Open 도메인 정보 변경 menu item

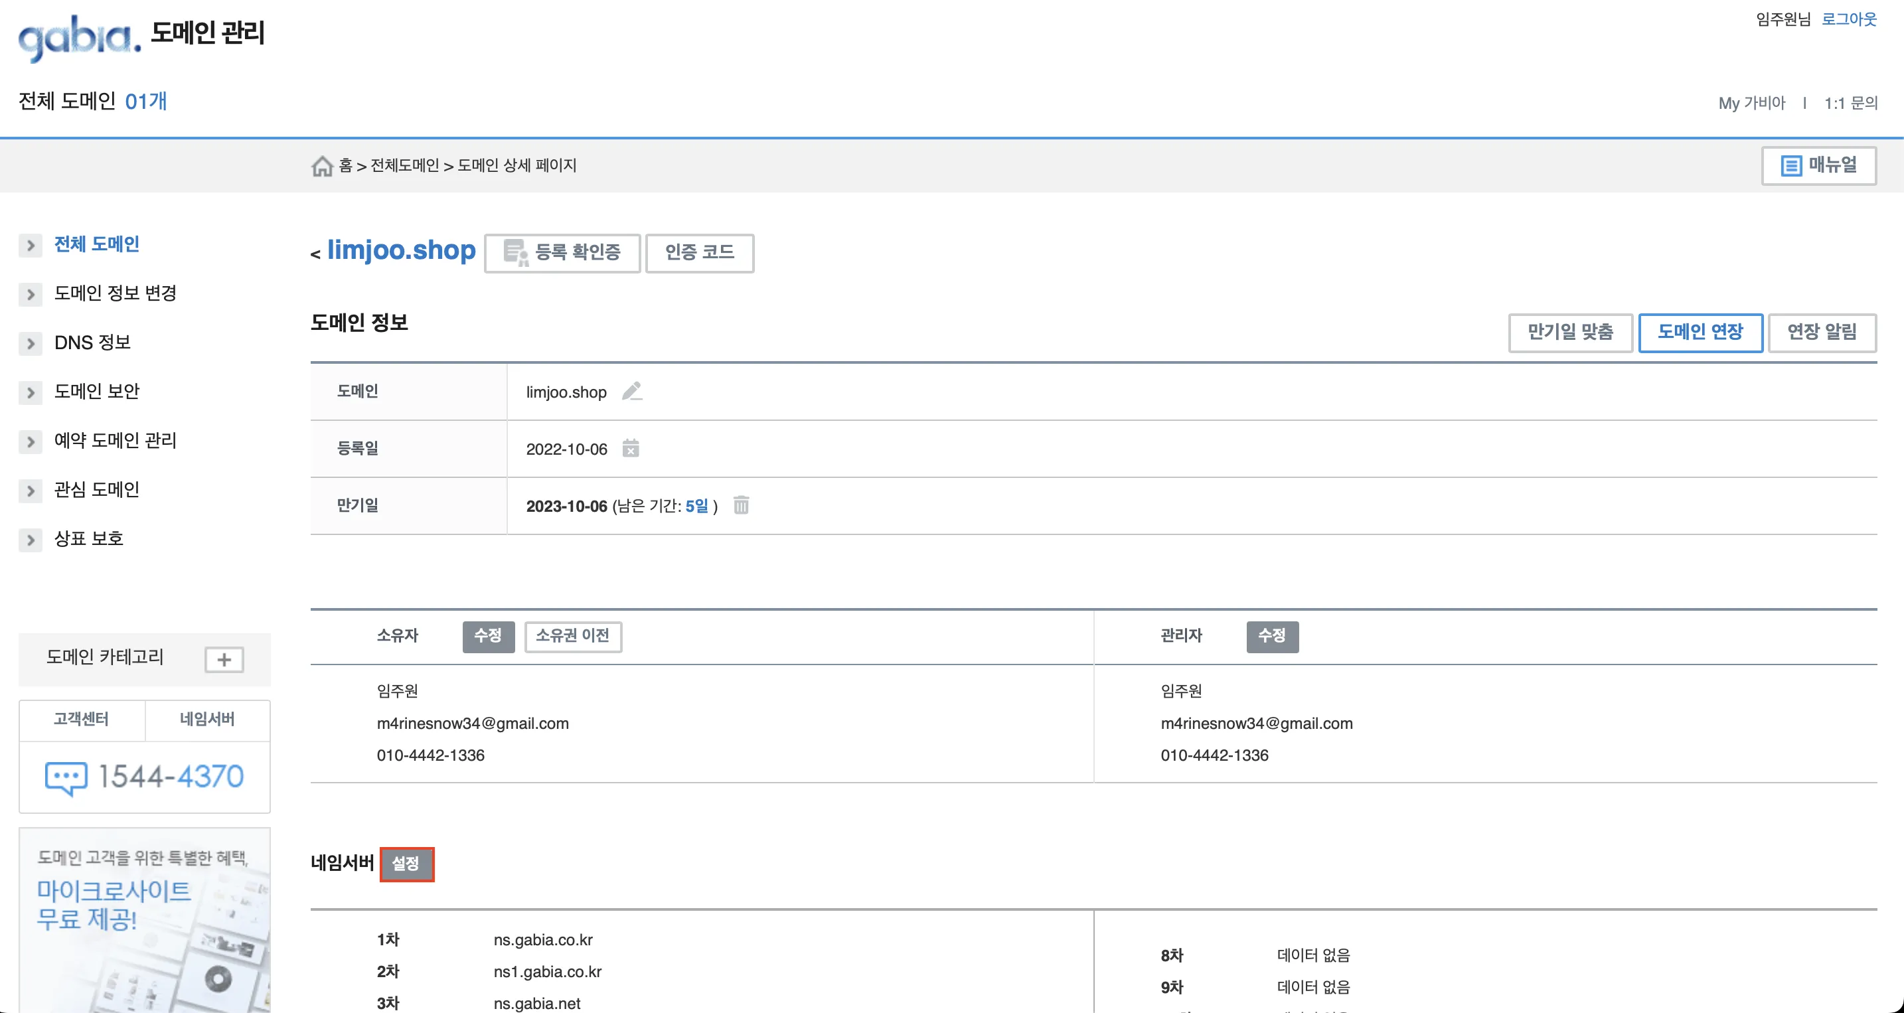[116, 293]
